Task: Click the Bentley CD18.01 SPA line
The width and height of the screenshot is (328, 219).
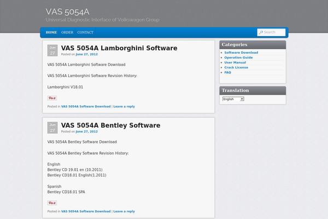Action: 66,192
